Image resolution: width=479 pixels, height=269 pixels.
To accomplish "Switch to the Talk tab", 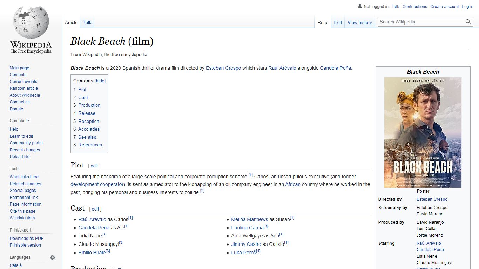I will coord(87,22).
